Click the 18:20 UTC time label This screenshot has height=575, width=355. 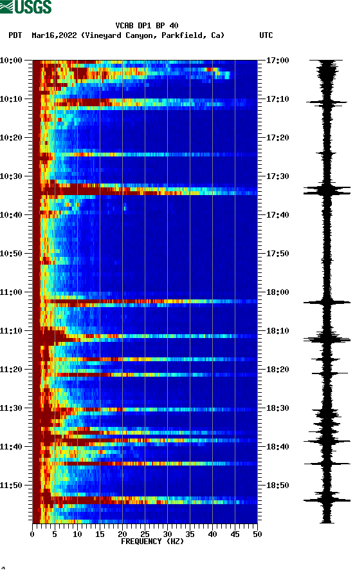tap(277, 370)
